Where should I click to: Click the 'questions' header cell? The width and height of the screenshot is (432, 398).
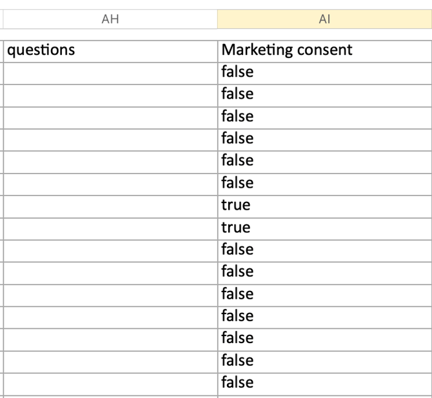[110, 50]
